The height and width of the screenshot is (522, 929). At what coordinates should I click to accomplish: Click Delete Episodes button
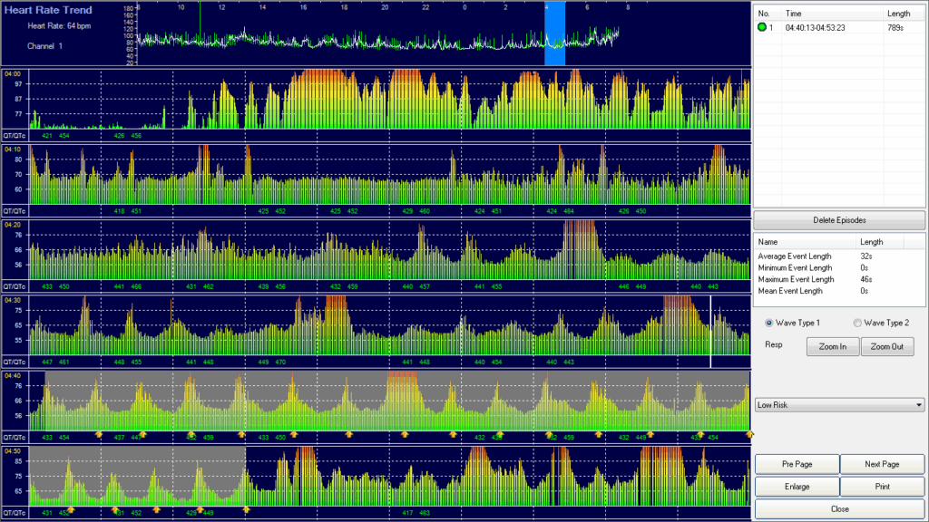point(839,220)
